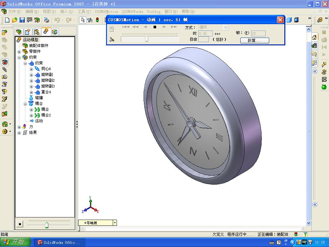The image size is (329, 247).
Task: Open the 插入 menu
Action: click(67, 12)
